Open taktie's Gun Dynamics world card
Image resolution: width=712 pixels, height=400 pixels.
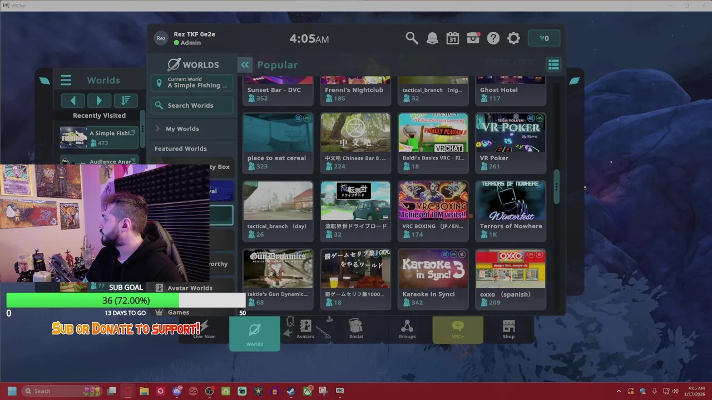coord(278,279)
